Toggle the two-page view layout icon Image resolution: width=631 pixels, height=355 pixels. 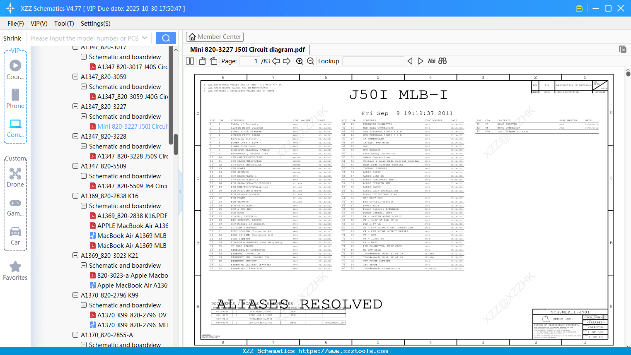pyautogui.click(x=190, y=61)
